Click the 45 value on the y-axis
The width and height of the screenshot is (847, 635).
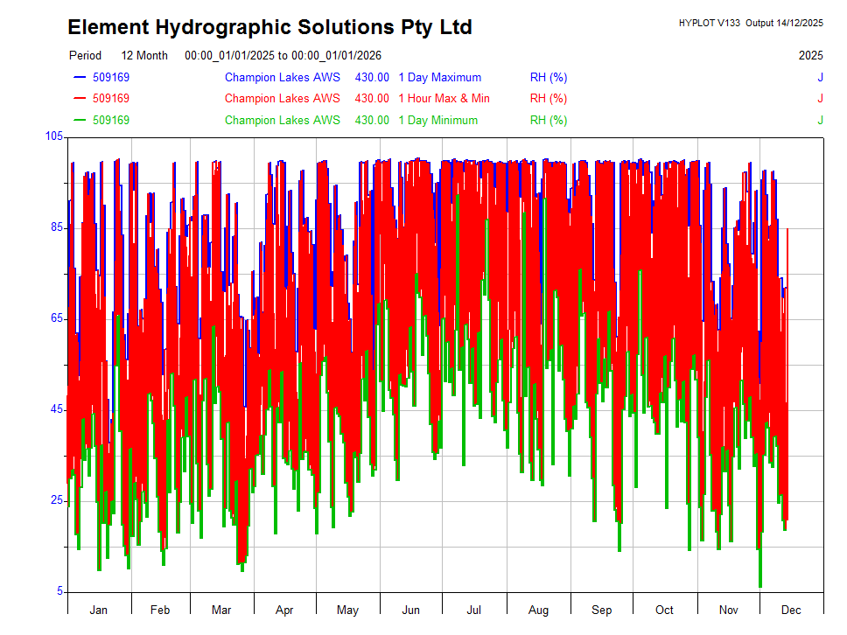57,409
